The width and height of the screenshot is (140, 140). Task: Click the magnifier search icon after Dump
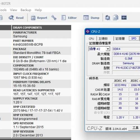(108, 18)
